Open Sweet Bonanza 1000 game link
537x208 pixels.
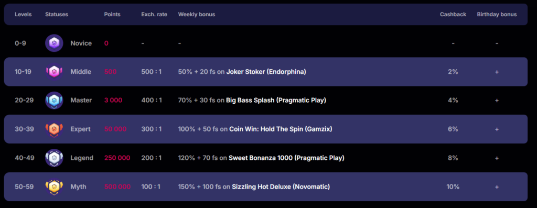pos(286,158)
